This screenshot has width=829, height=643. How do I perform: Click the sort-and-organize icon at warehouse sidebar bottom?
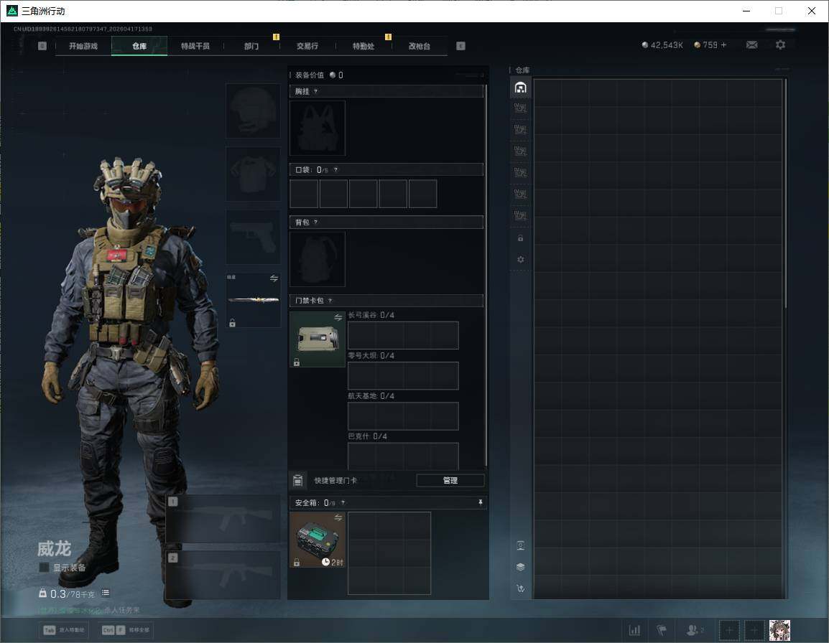(520, 588)
